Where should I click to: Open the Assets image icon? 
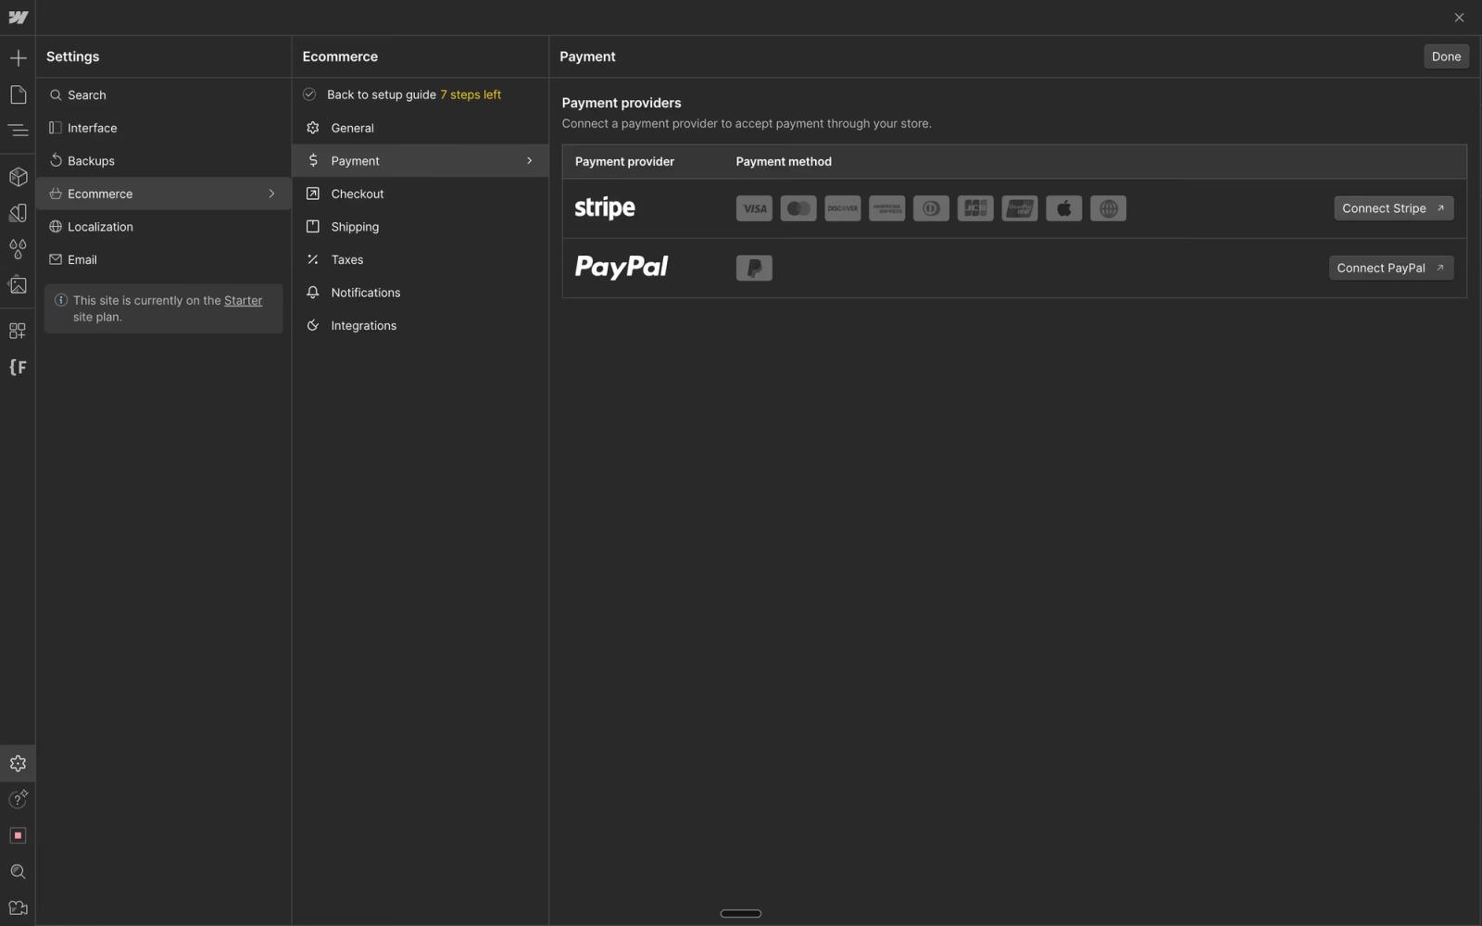pyautogui.click(x=18, y=285)
